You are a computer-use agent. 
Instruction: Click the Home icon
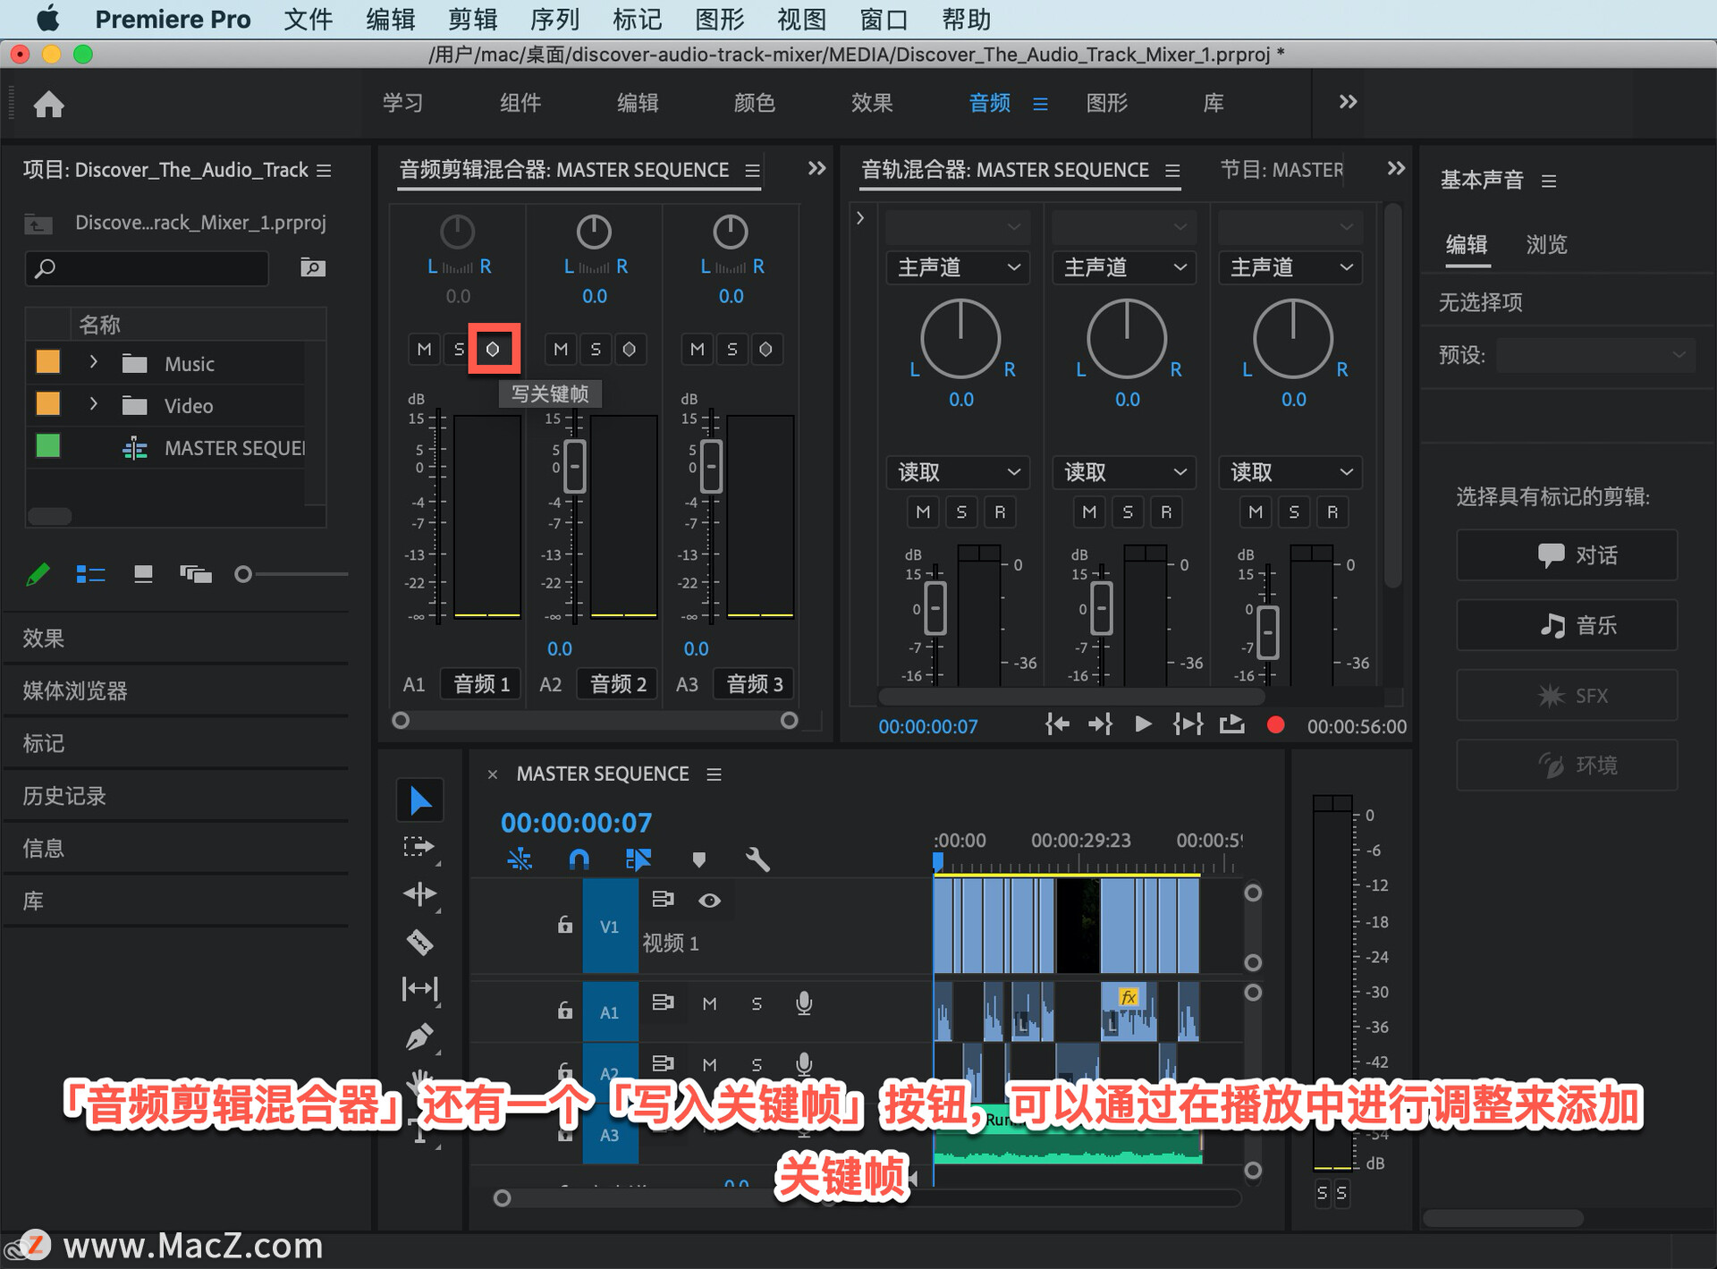click(x=49, y=105)
